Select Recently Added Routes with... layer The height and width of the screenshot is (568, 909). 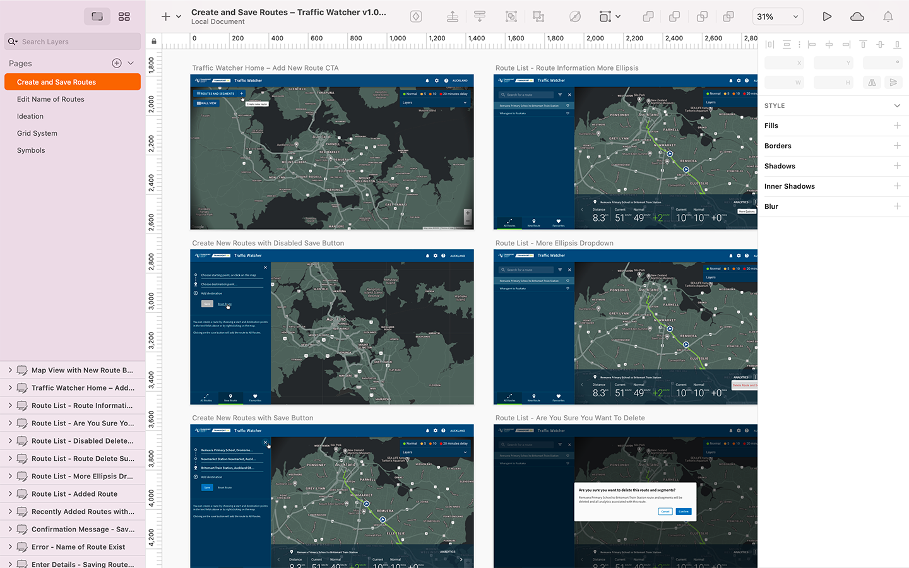73,512
